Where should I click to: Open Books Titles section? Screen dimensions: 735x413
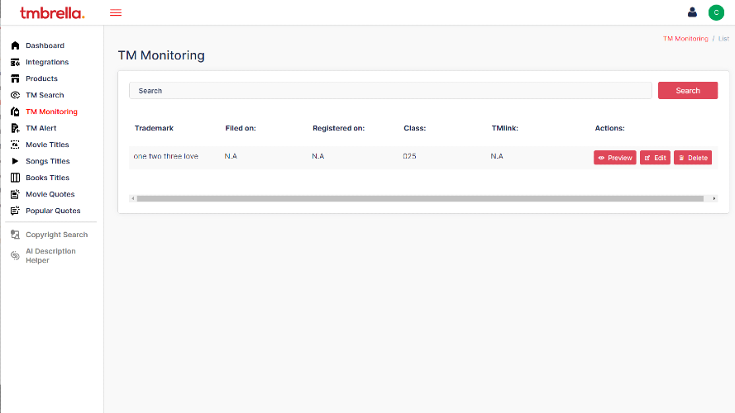click(47, 178)
